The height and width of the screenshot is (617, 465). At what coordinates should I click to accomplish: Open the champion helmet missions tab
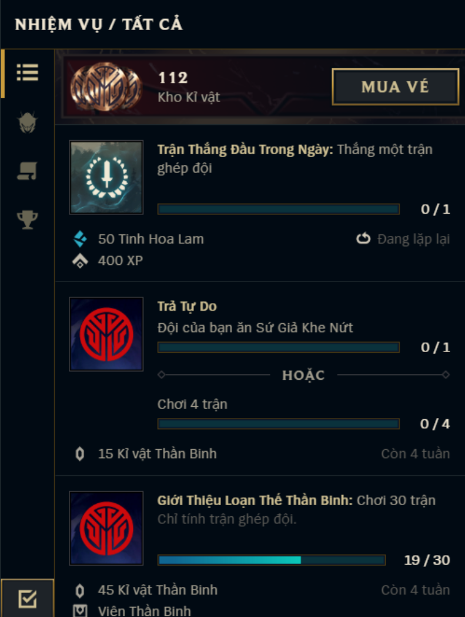(x=28, y=122)
